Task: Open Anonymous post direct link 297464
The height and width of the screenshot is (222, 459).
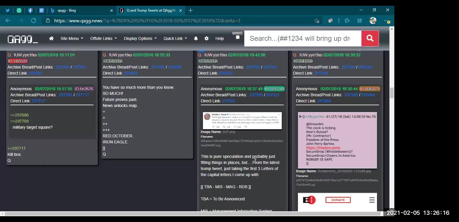Action: point(324,101)
